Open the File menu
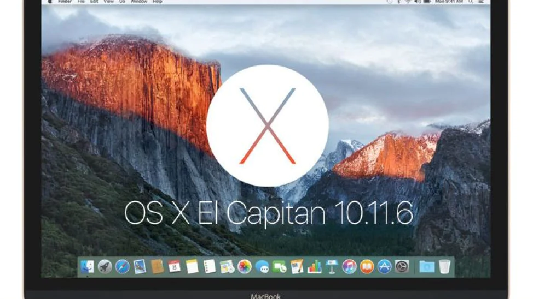 click(81, 1)
